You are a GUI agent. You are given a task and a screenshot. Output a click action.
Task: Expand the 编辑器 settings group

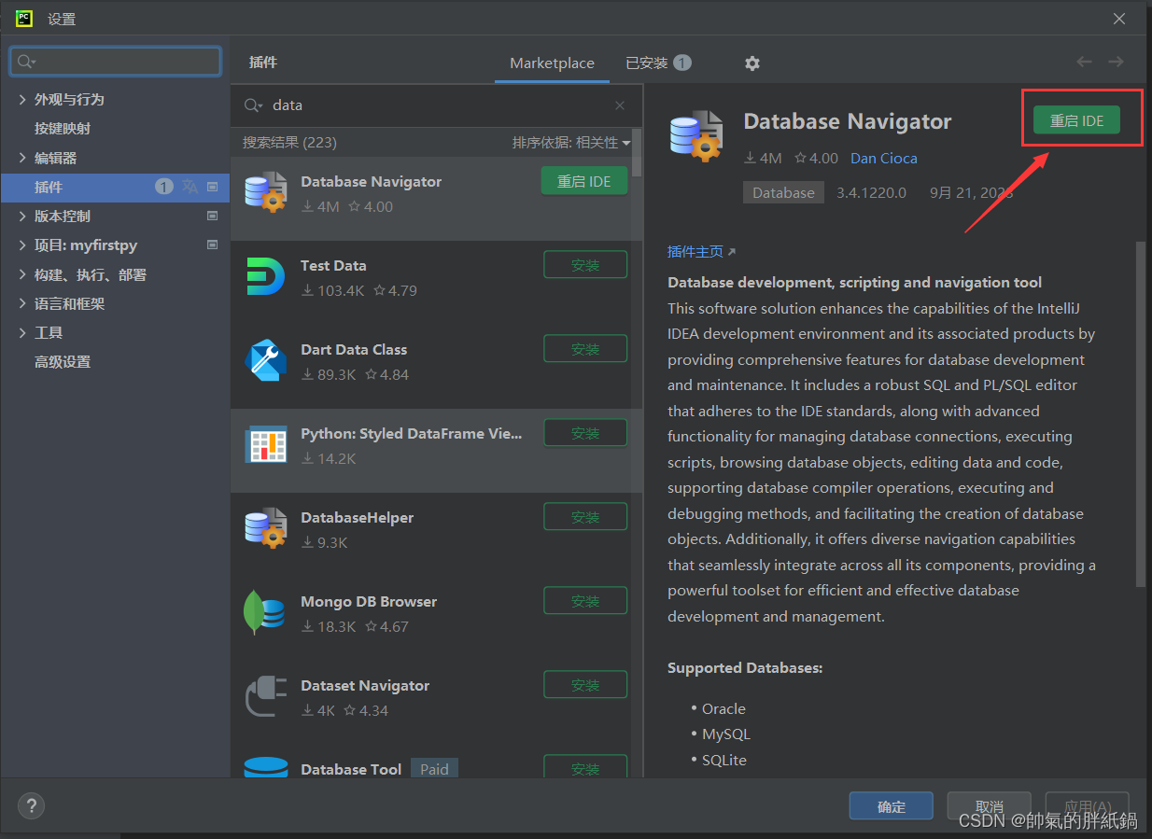[22, 158]
